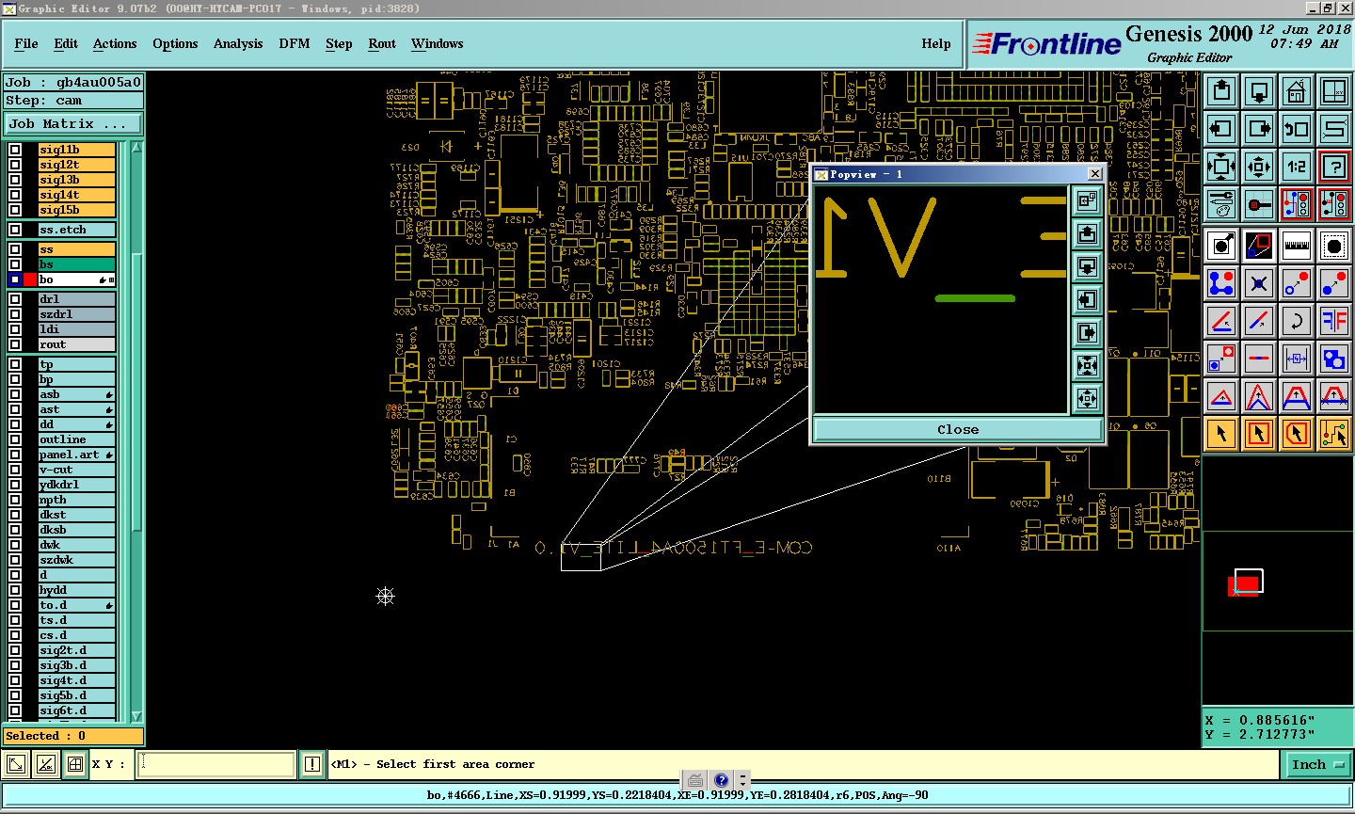Click the question mark query icon
This screenshot has width=1355, height=814.
tap(1334, 167)
